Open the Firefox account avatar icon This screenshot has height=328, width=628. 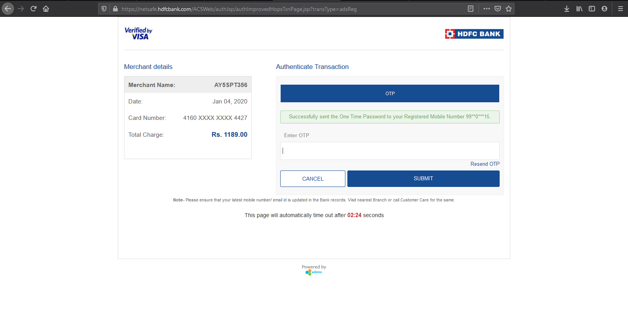click(604, 9)
